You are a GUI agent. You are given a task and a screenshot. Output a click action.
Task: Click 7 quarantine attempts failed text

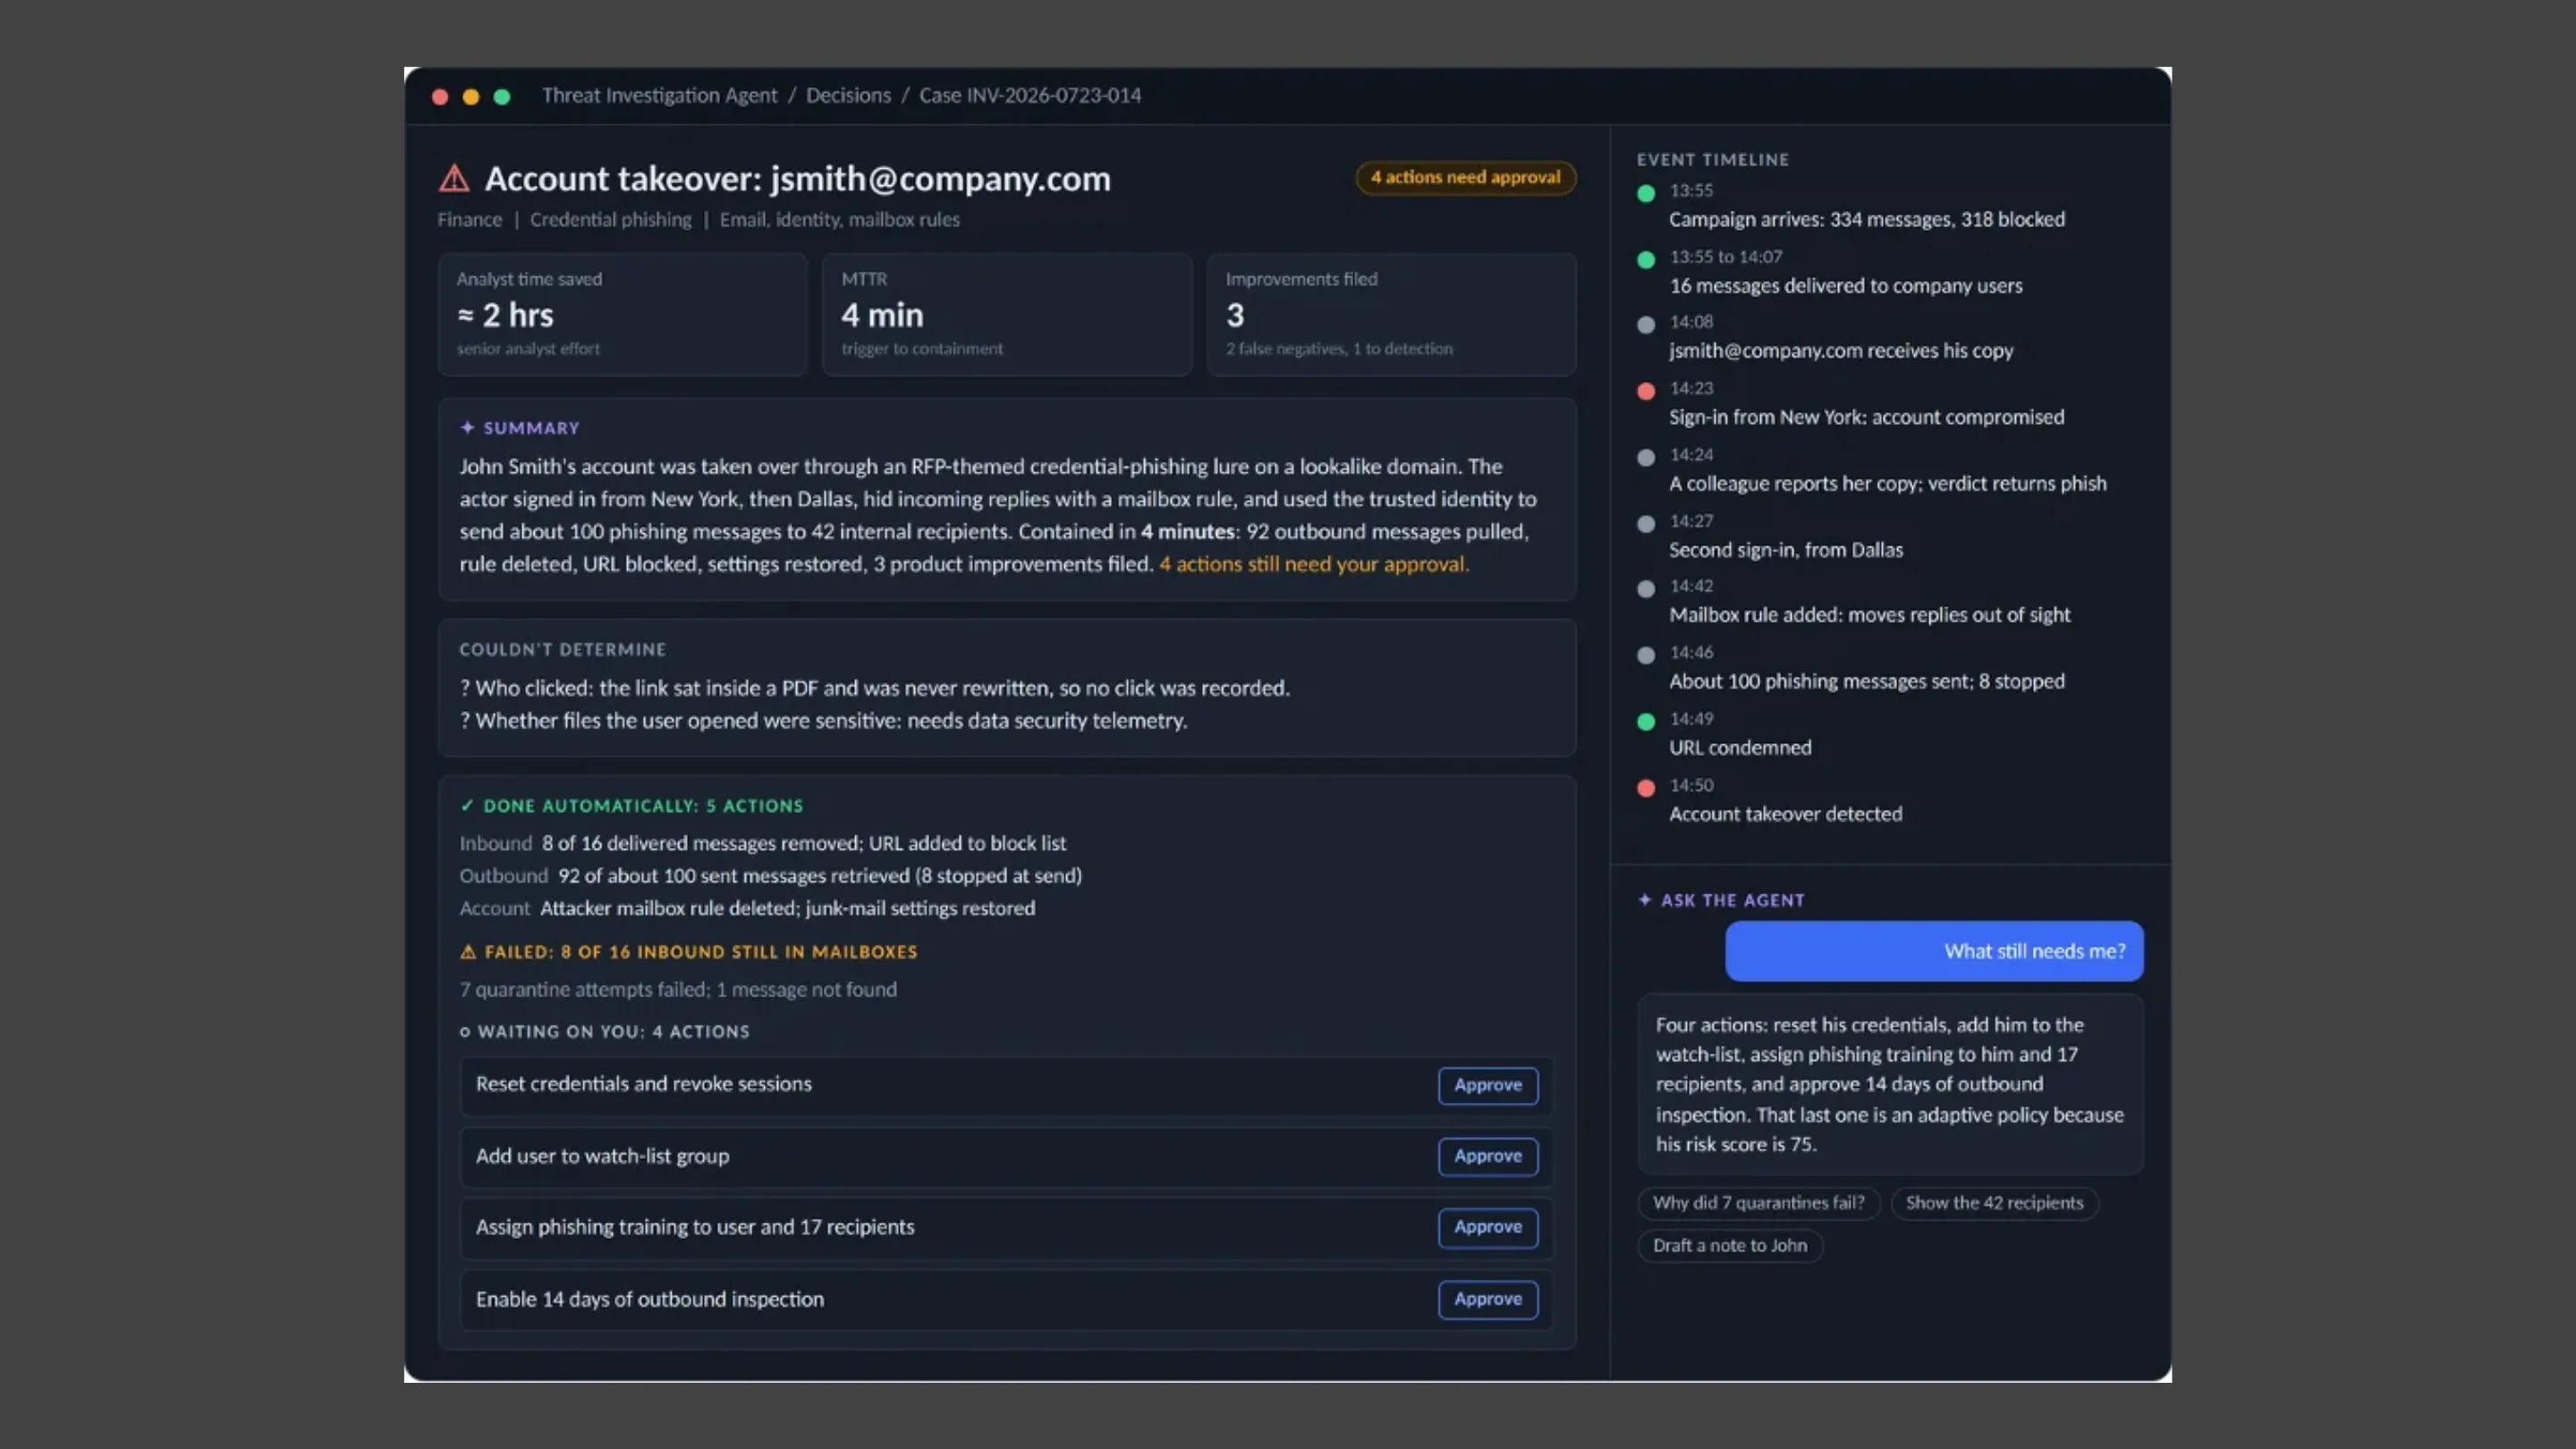[678, 990]
